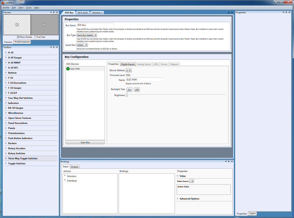Click the device Name input field
The image size is (294, 218).
click(144, 80)
